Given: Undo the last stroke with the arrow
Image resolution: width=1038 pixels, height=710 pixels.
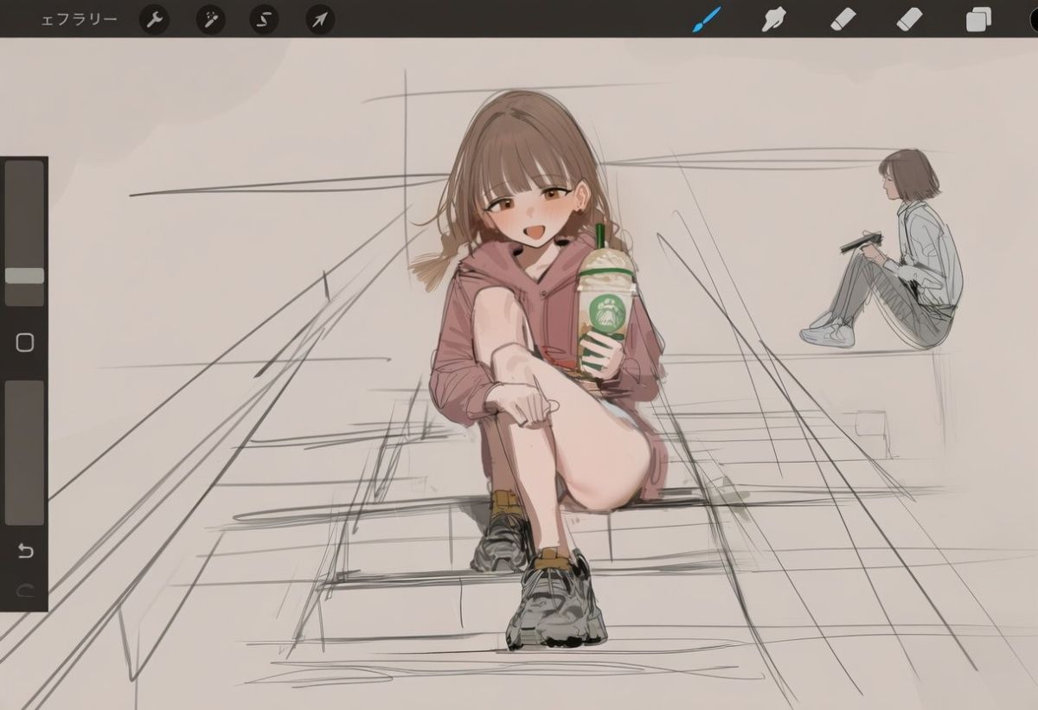Looking at the screenshot, I should (25, 551).
